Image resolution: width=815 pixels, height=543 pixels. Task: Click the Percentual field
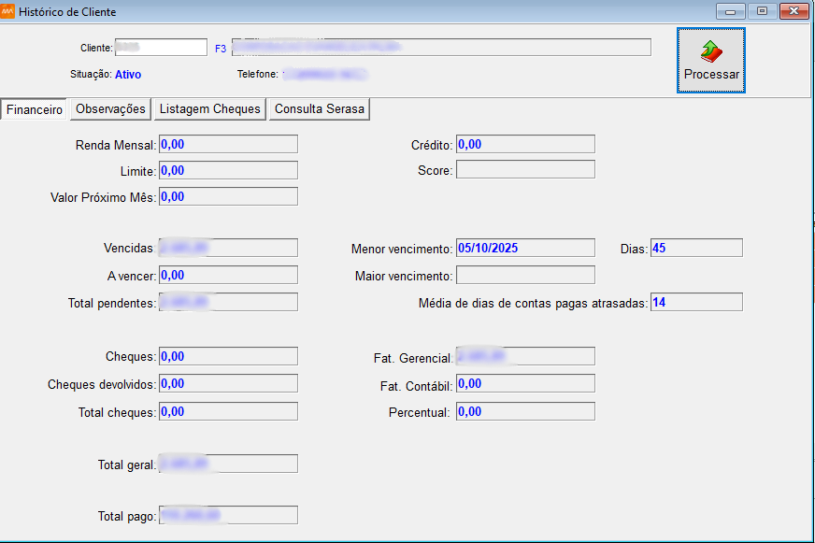click(x=525, y=411)
